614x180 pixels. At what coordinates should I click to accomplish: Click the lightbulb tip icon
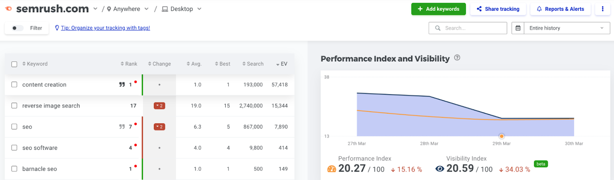coord(57,28)
